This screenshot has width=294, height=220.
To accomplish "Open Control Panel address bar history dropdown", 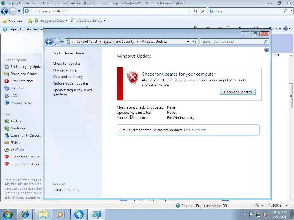I will click(x=188, y=42).
